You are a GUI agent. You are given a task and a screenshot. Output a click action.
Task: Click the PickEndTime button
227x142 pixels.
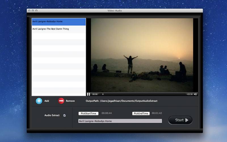(x=141, y=113)
